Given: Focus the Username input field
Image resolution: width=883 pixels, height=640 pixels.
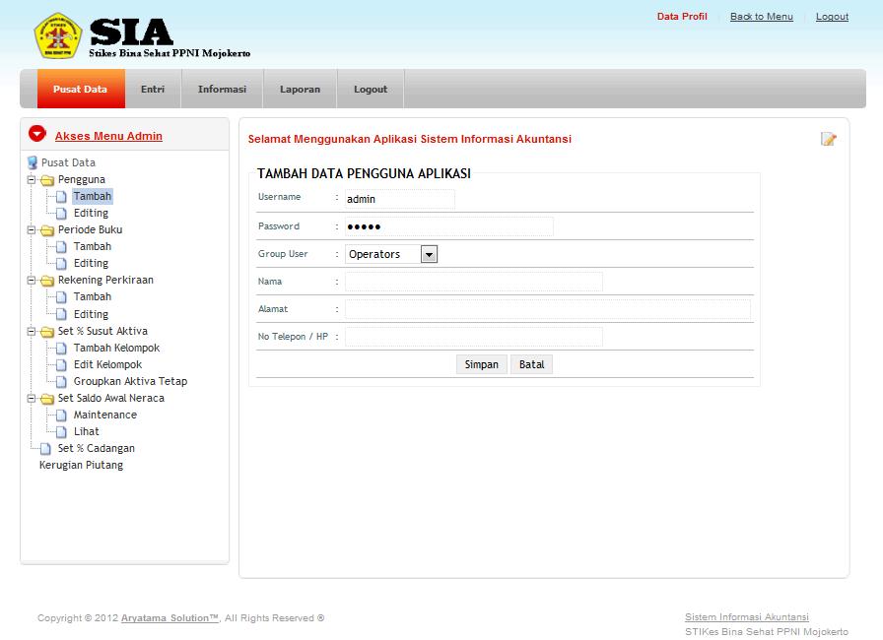Looking at the screenshot, I should pos(400,199).
